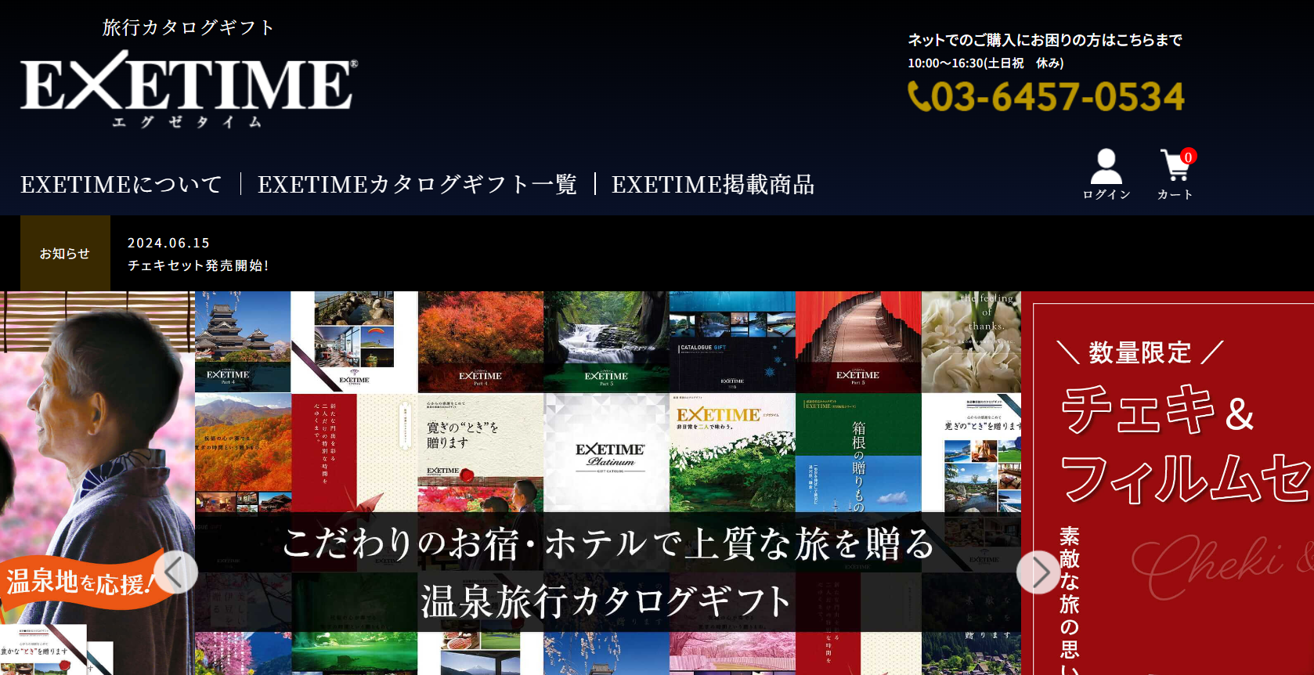Go to previous carousel slide arrow
Image resolution: width=1314 pixels, height=675 pixels.
[175, 572]
